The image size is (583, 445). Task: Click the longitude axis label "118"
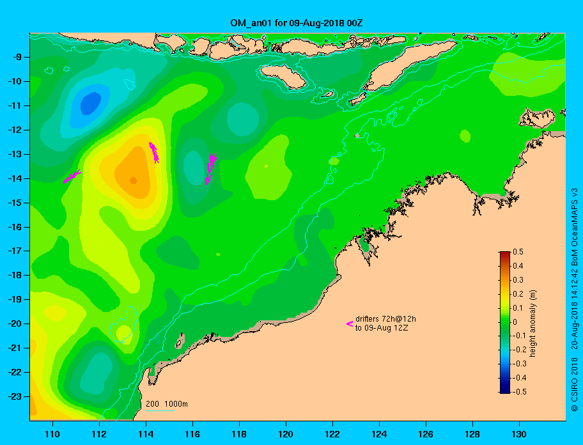(x=239, y=434)
